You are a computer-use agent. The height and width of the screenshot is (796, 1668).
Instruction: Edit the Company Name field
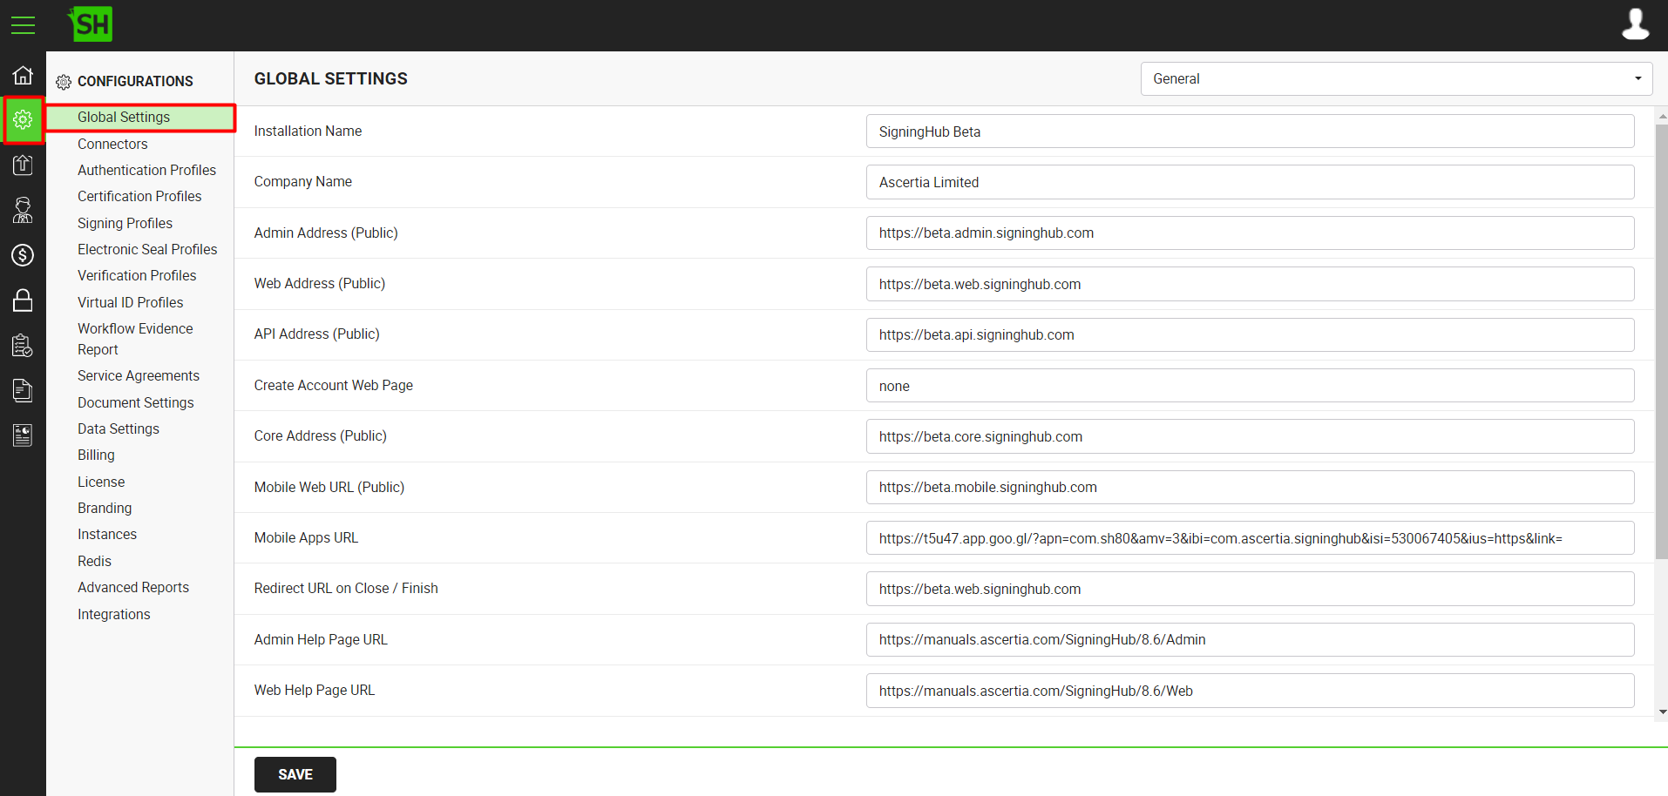point(1250,182)
